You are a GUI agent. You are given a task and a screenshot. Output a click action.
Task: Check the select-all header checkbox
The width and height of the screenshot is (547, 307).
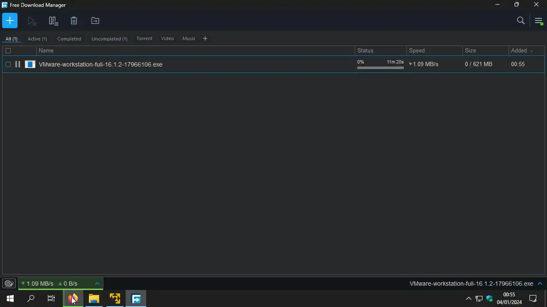8,51
